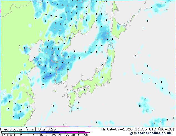Click the legend label '35'

point(67,135)
